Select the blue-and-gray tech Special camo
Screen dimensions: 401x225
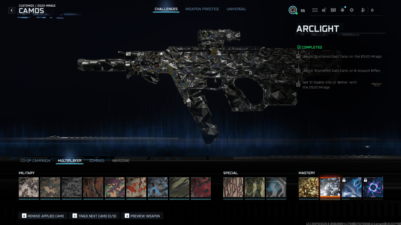pos(276,187)
